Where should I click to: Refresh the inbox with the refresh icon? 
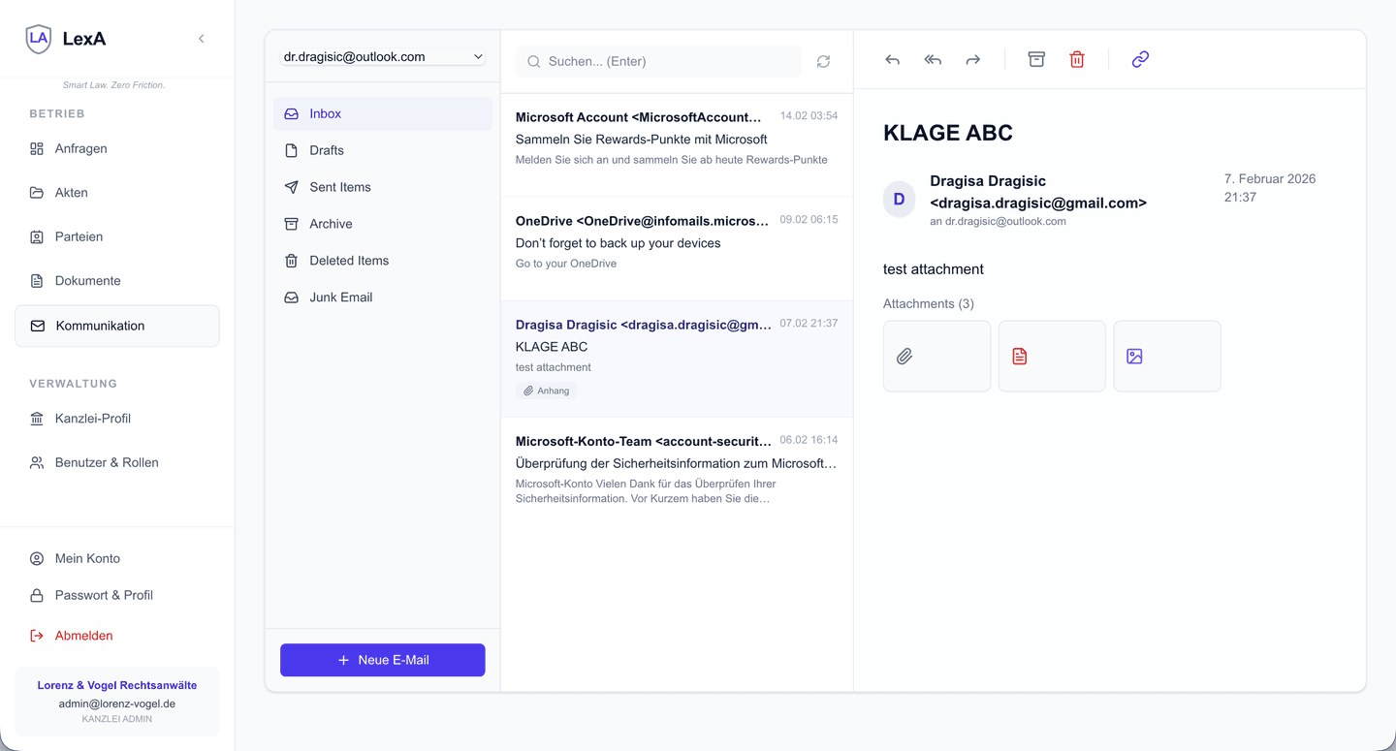click(823, 61)
